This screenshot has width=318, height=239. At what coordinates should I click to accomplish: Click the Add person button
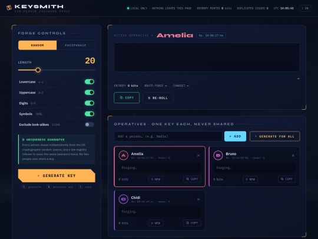point(235,136)
